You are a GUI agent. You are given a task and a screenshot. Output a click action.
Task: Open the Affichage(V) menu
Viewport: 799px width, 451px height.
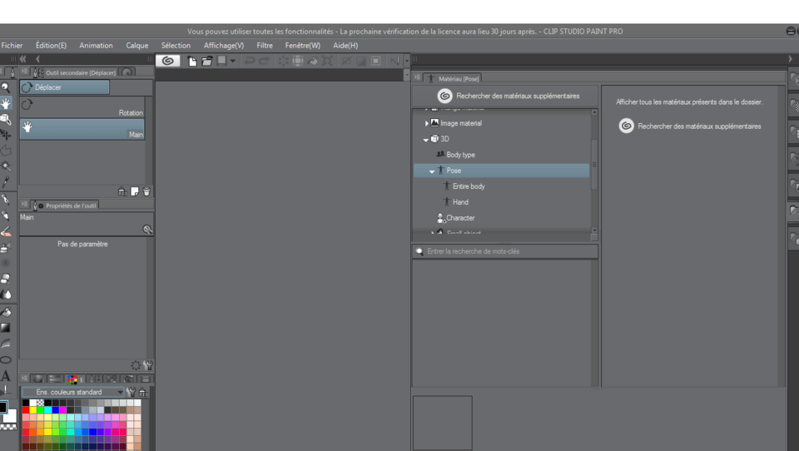[x=224, y=46]
